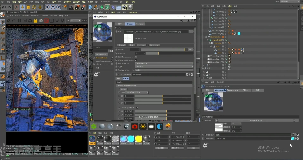Screen dimensions: 303x160
Task: Pause the Live Viewer render
Action: tap(19, 21)
